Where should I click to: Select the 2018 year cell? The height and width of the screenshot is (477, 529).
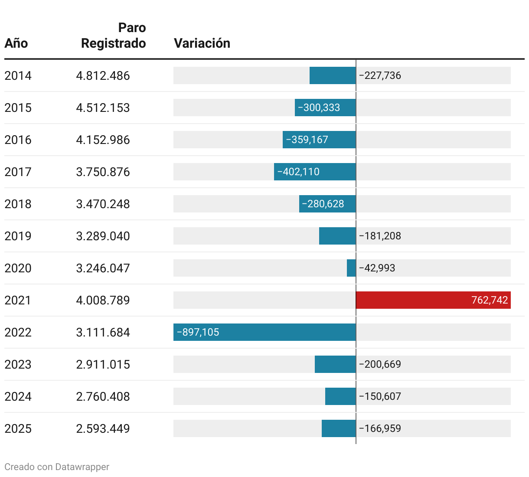18,204
